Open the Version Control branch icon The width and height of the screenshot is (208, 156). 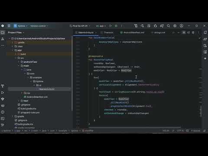(x=3, y=125)
